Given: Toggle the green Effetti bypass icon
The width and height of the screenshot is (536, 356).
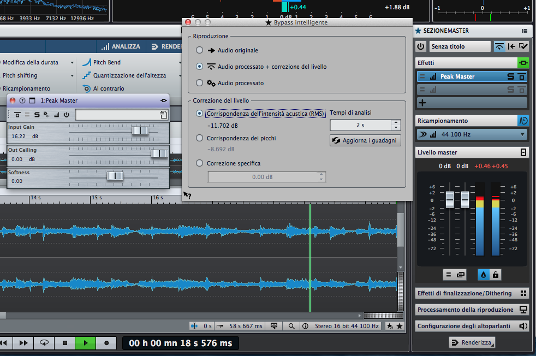Looking at the screenshot, I should 523,63.
